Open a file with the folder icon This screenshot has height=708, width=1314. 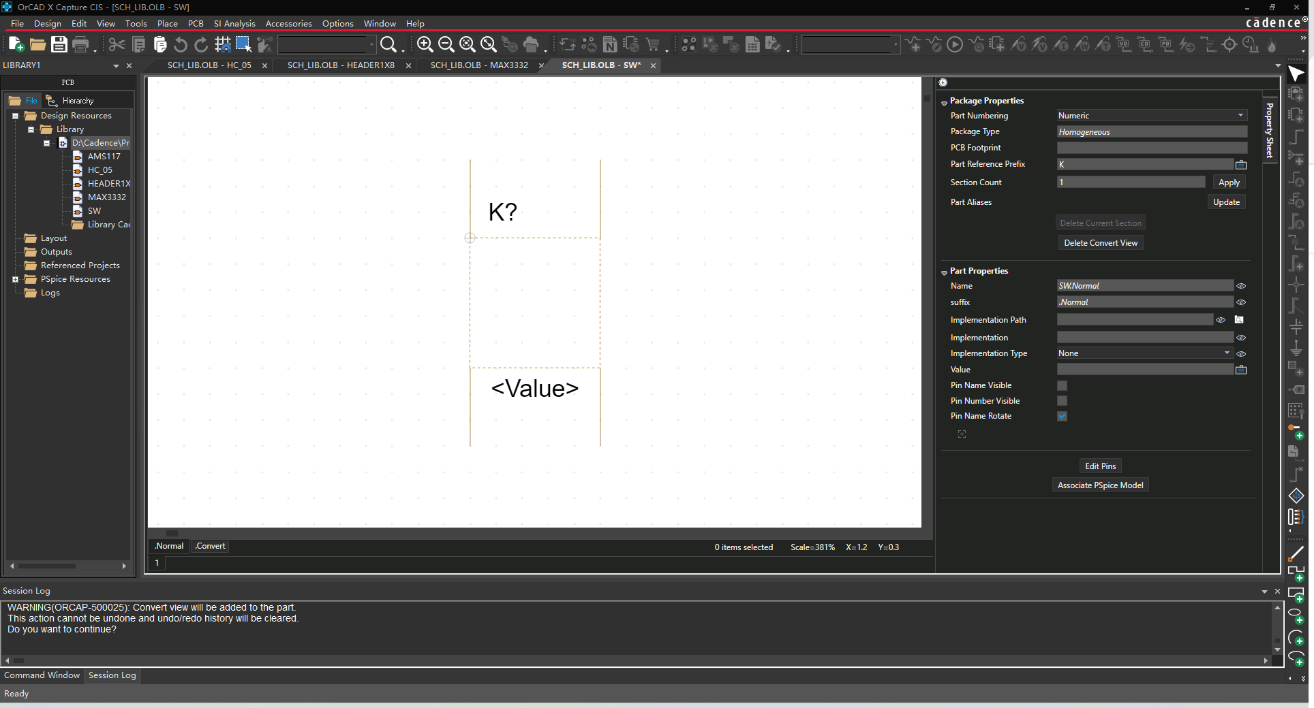click(x=37, y=45)
